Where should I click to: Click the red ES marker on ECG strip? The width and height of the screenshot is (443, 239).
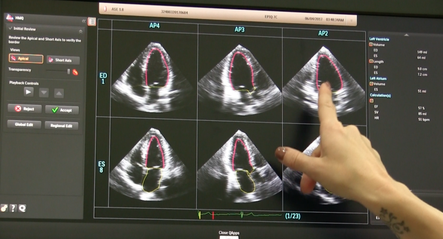[213, 216]
